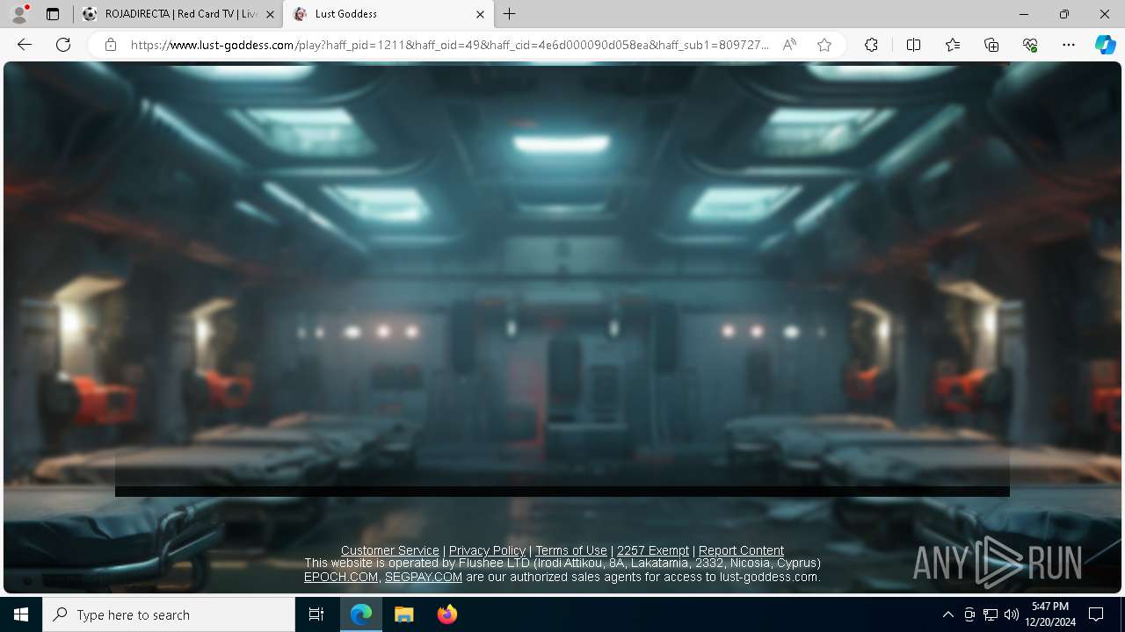The width and height of the screenshot is (1125, 632).
Task: Go back to the previous page
Action: click(x=25, y=45)
